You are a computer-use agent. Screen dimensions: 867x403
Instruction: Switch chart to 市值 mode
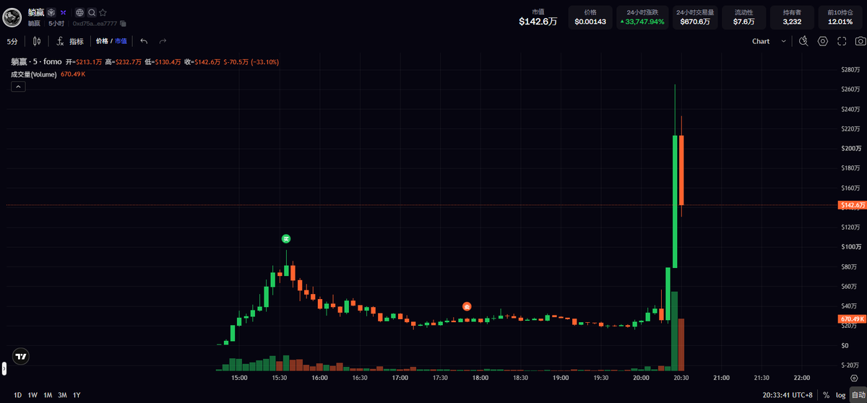click(x=121, y=41)
